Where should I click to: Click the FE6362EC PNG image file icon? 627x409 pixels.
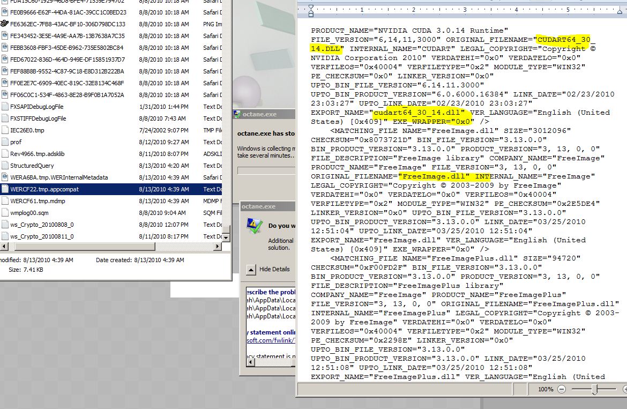pyautogui.click(x=5, y=24)
